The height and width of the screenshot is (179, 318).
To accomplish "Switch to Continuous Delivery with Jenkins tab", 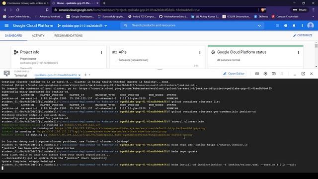I will 25,3.
